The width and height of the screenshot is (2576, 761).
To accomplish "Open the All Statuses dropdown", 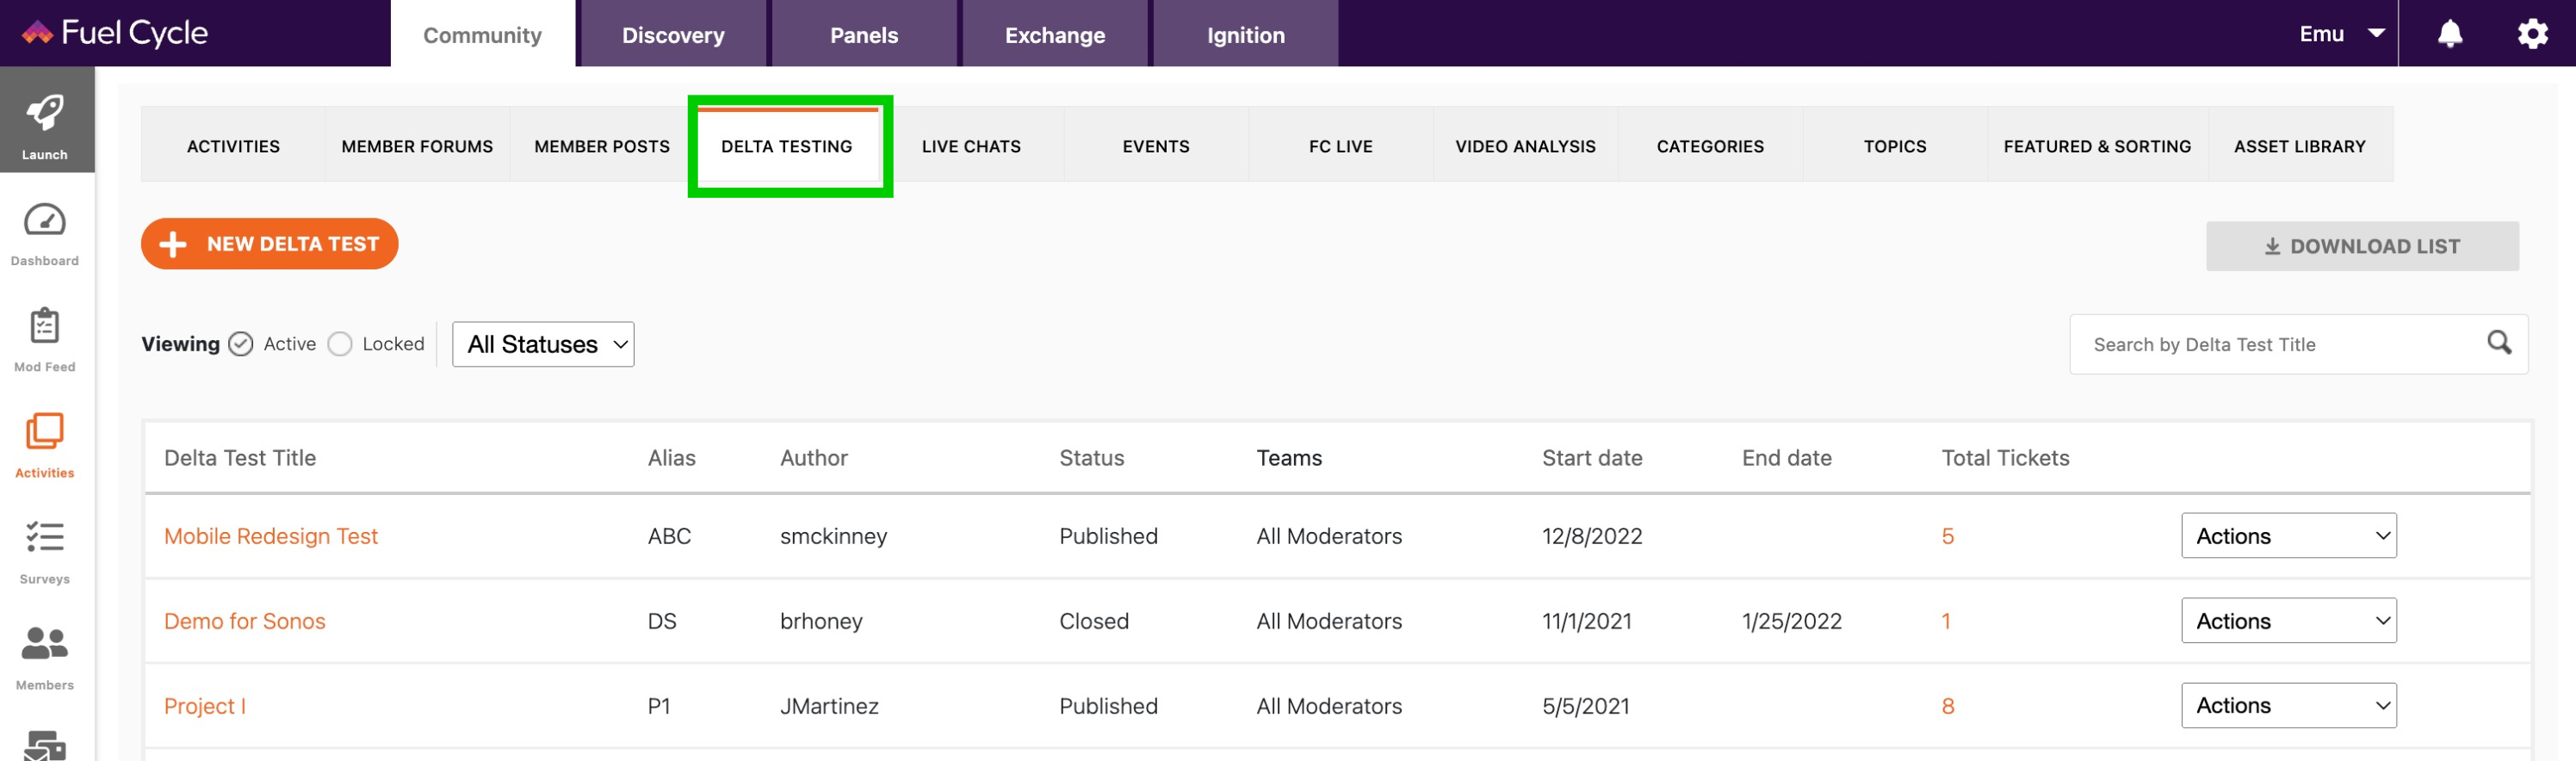I will tap(543, 344).
